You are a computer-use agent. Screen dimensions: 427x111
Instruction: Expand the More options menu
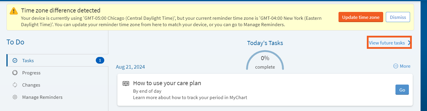pyautogui.click(x=402, y=66)
